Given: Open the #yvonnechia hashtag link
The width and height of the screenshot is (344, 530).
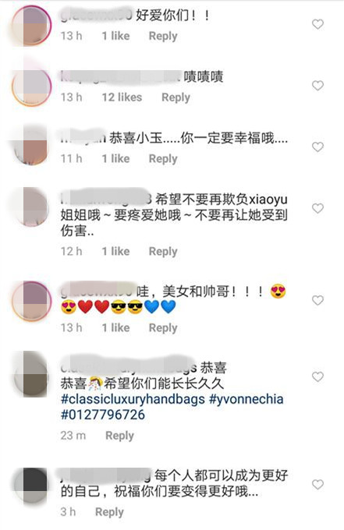Looking at the screenshot, I should tap(246, 399).
